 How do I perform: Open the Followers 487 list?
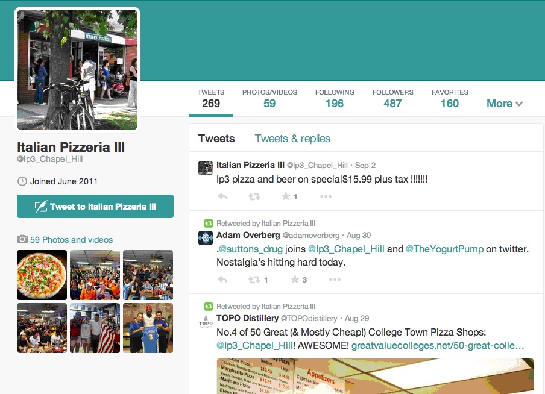pyautogui.click(x=392, y=98)
